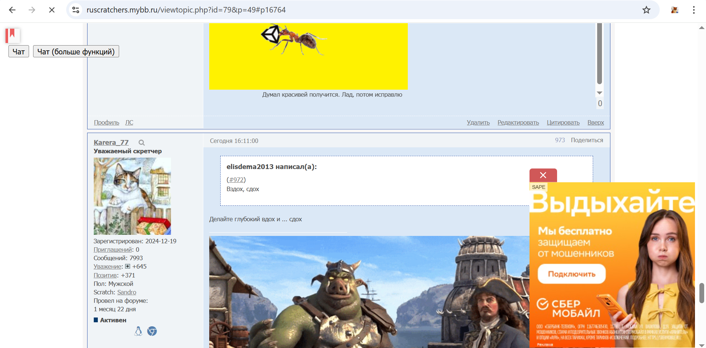Click the Уважаемый скретчер user title

(128, 151)
